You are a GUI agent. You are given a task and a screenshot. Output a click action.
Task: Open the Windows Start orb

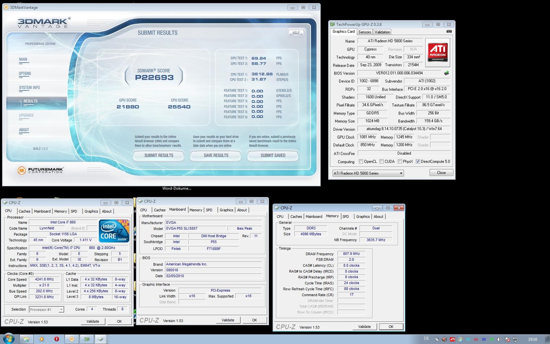pos(8,339)
